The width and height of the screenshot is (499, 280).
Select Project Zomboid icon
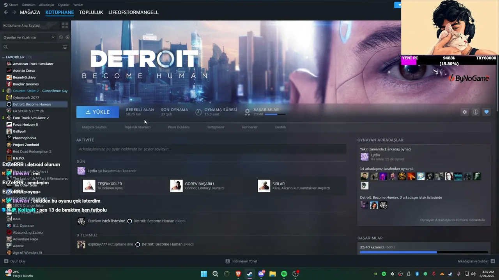9,145
